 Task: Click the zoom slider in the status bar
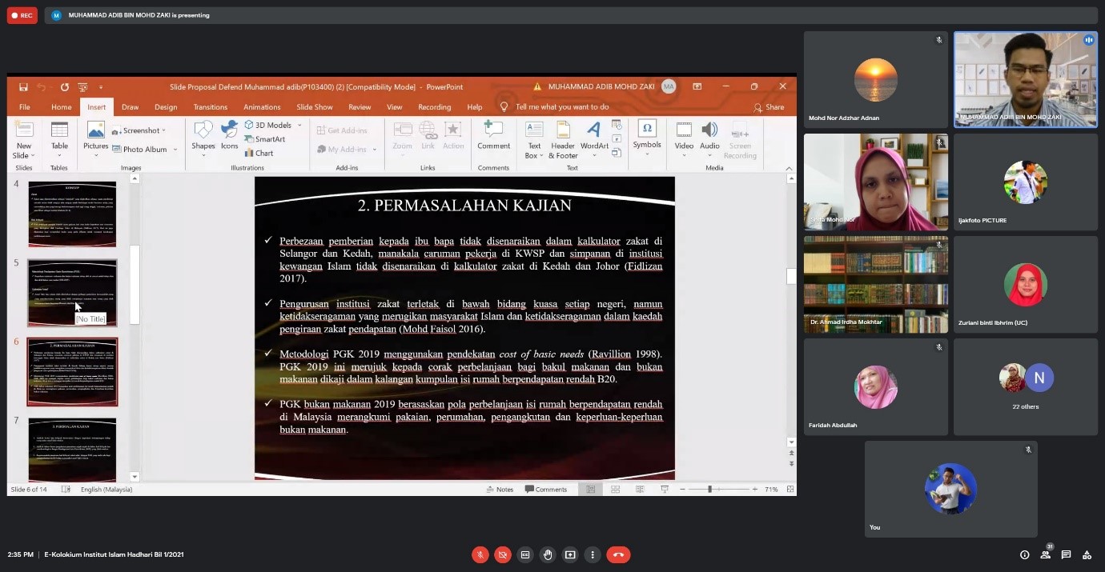coord(709,490)
